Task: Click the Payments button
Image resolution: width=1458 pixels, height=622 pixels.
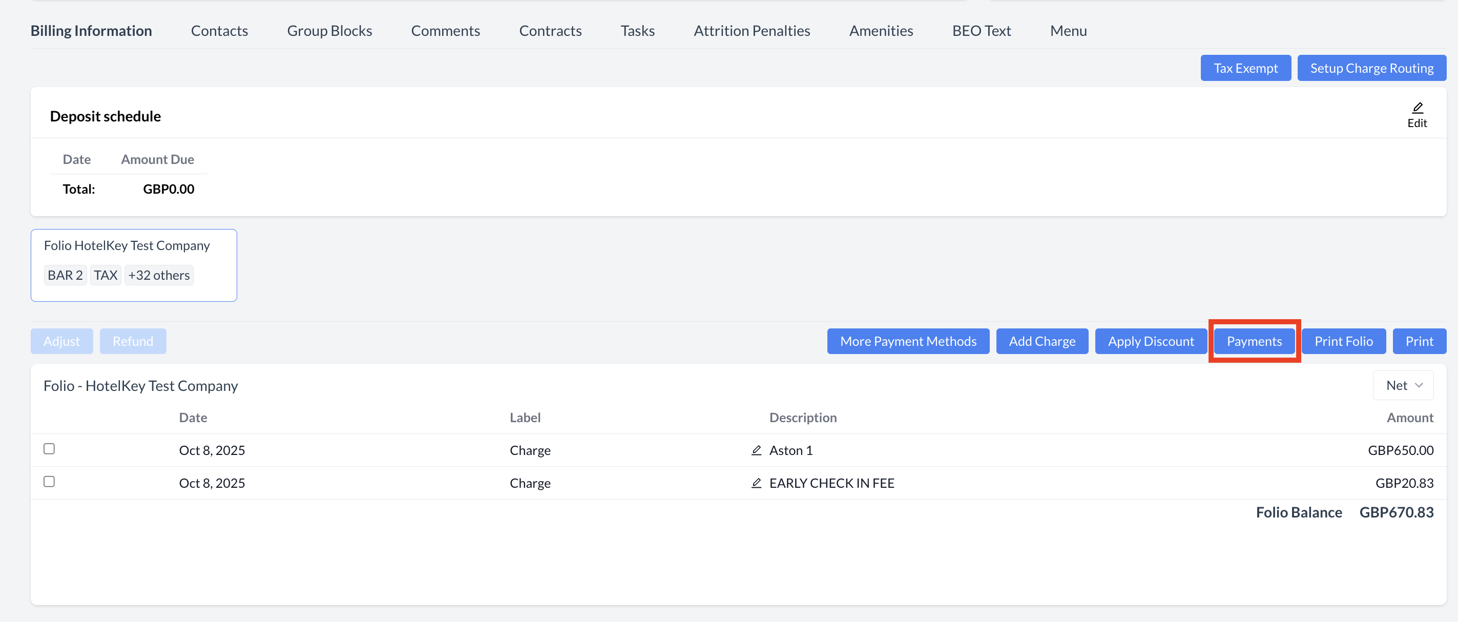Action: point(1254,341)
